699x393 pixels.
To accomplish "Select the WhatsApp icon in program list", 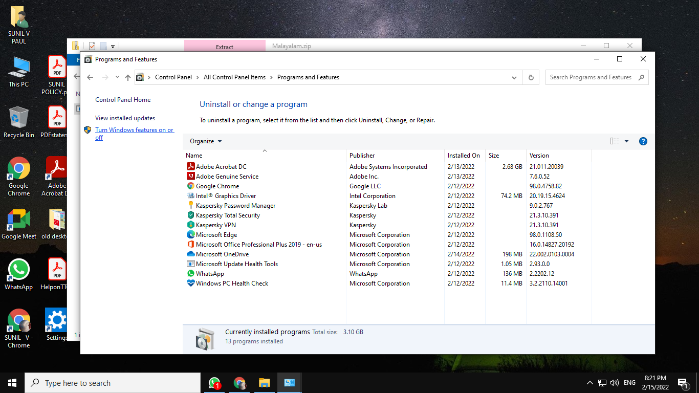I will point(191,273).
